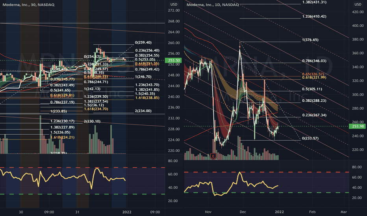This screenshot has width=367, height=216.
Task: Click 272.00 on left price scale
Action: [174, 11]
